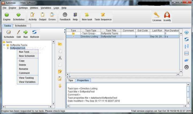The image size is (193, 114).
Task: Click the folder-with-pencil icon
Action: point(60,72)
